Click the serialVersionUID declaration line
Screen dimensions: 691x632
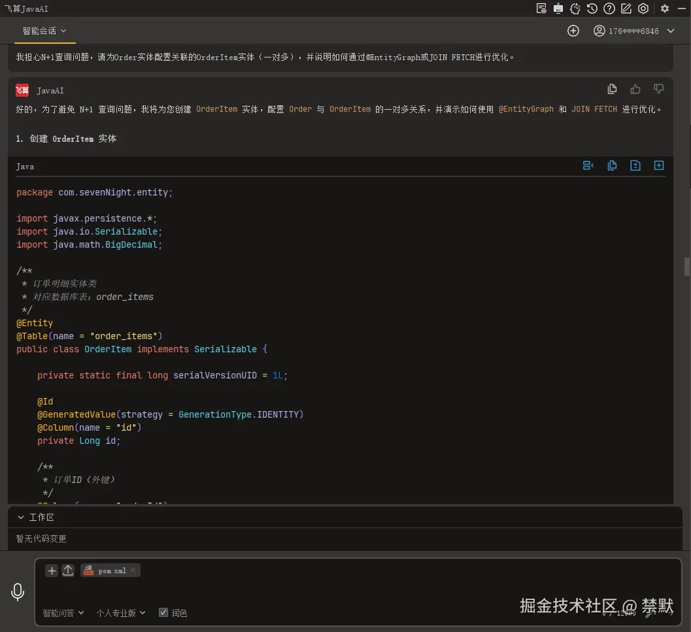pyautogui.click(x=162, y=376)
